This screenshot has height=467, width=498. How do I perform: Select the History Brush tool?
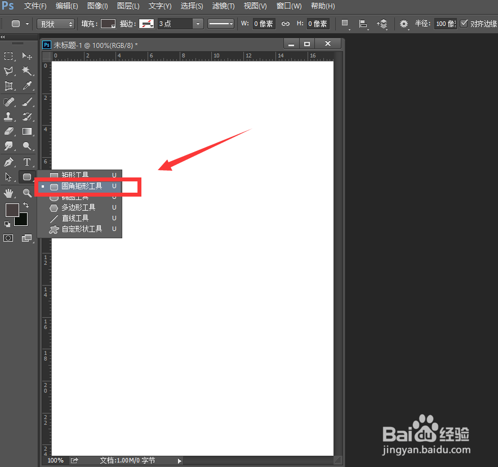click(x=27, y=117)
